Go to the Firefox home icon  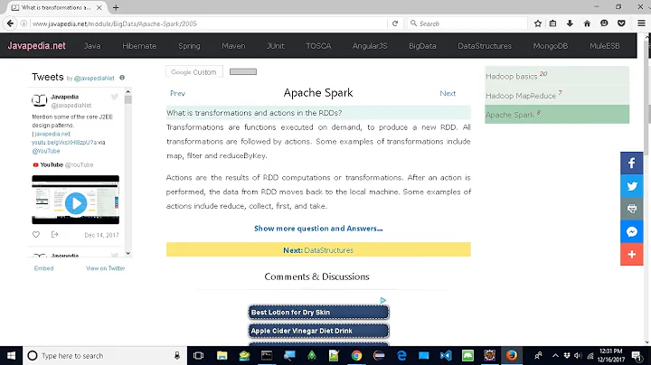(587, 23)
